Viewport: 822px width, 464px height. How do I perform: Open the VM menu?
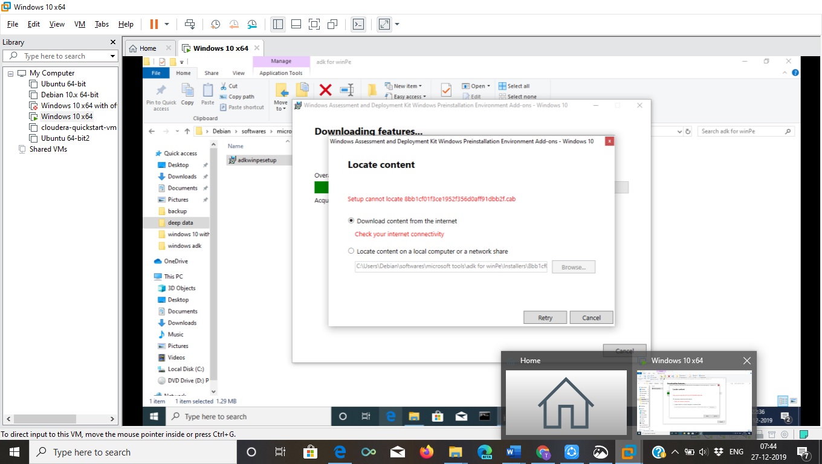click(80, 24)
